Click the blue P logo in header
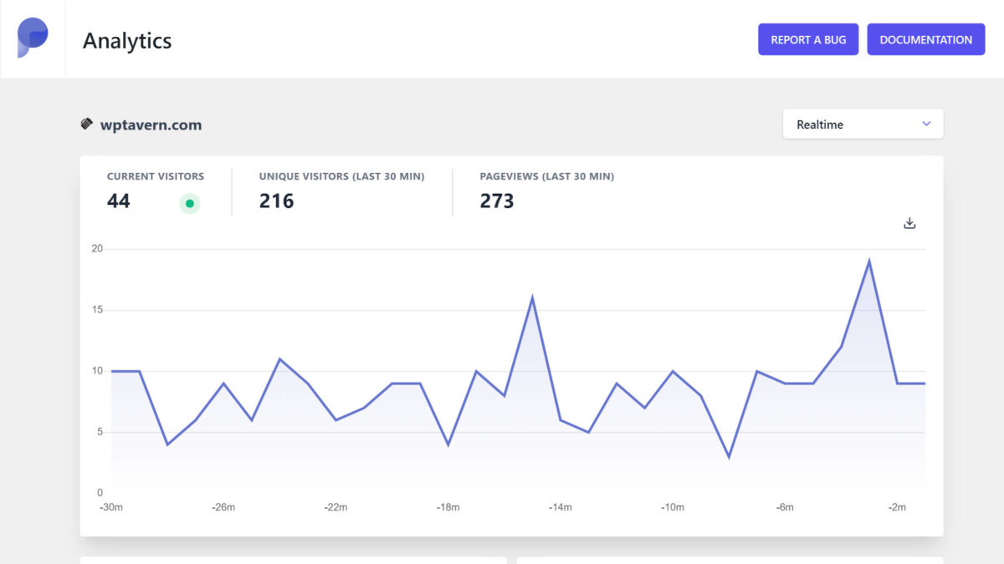 coord(33,38)
